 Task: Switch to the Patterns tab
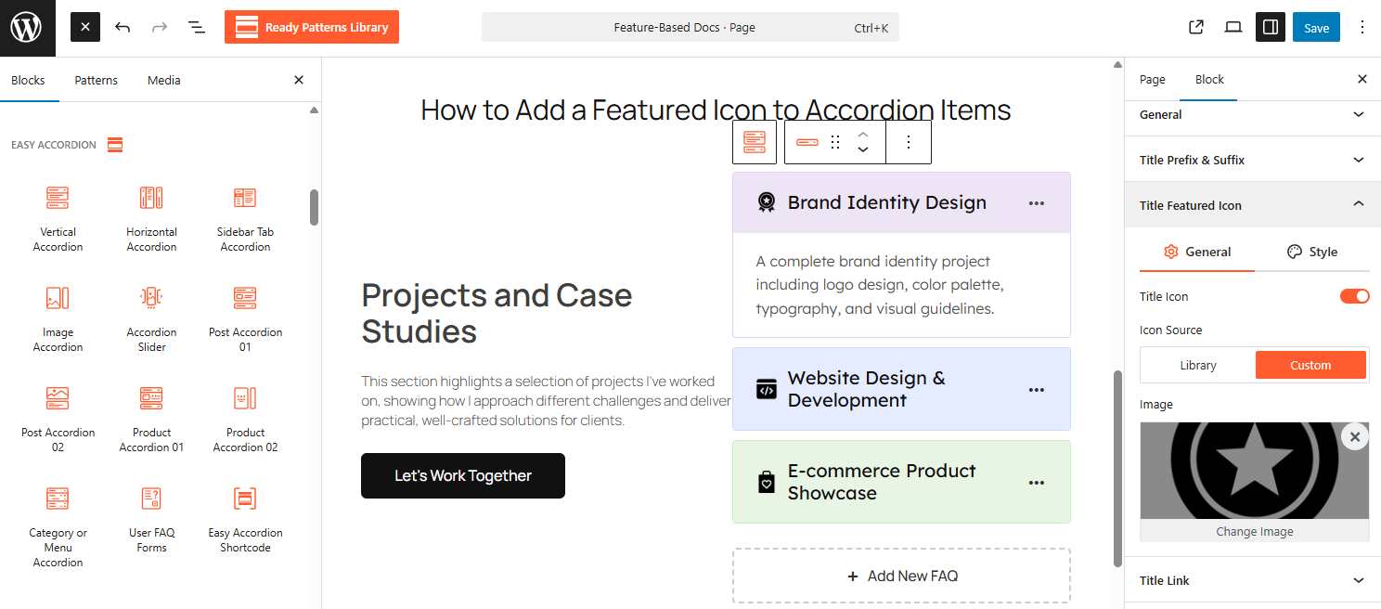pos(97,80)
